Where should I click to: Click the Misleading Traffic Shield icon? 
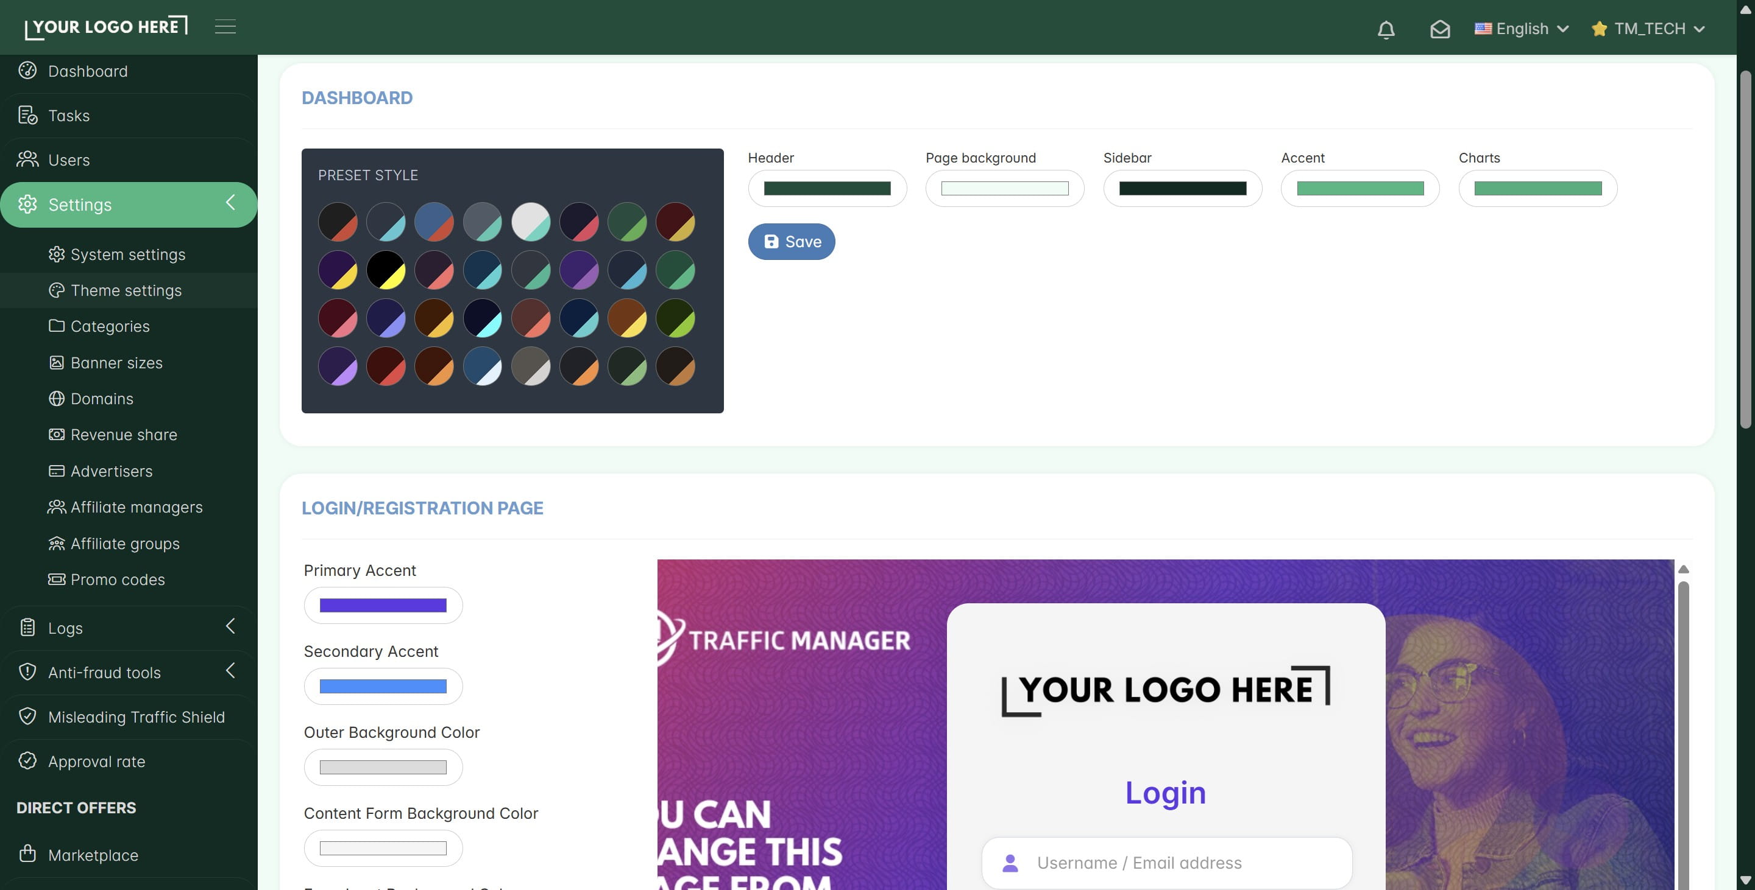27,717
